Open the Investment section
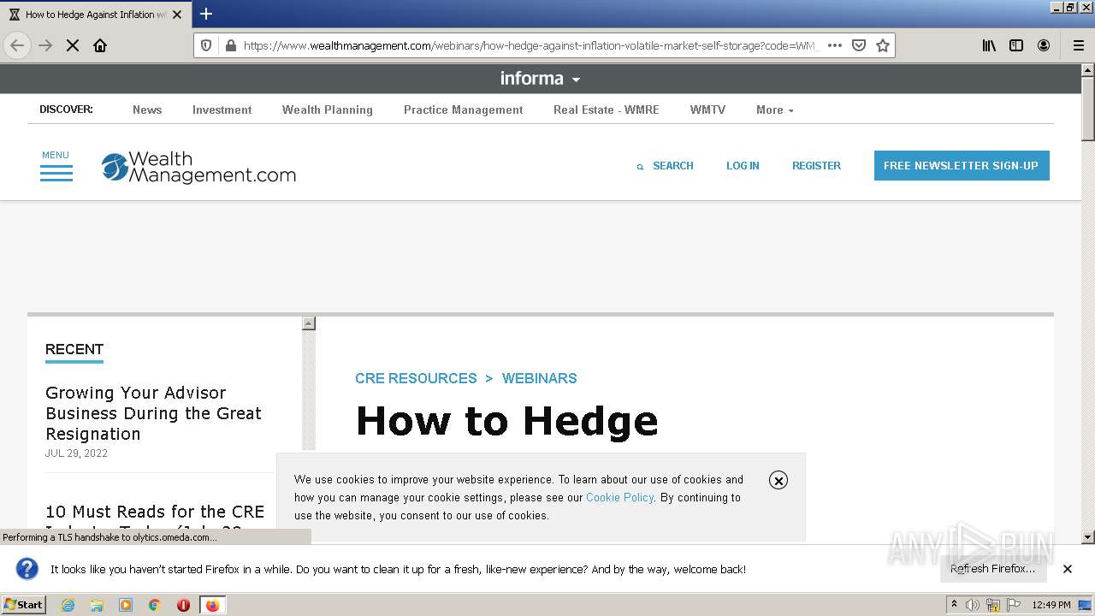 point(222,110)
